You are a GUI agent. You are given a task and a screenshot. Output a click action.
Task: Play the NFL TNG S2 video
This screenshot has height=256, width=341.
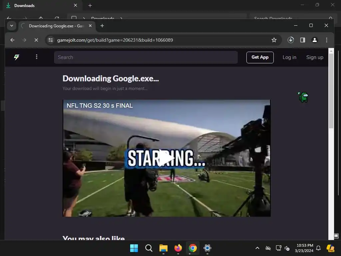pyautogui.click(x=167, y=158)
